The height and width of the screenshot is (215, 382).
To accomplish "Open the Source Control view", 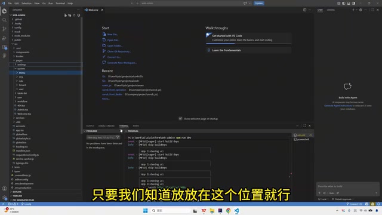I will pos(4,29).
